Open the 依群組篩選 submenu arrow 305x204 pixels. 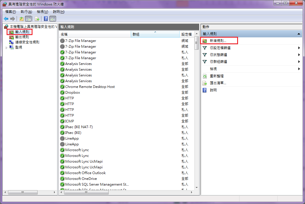[299, 61]
